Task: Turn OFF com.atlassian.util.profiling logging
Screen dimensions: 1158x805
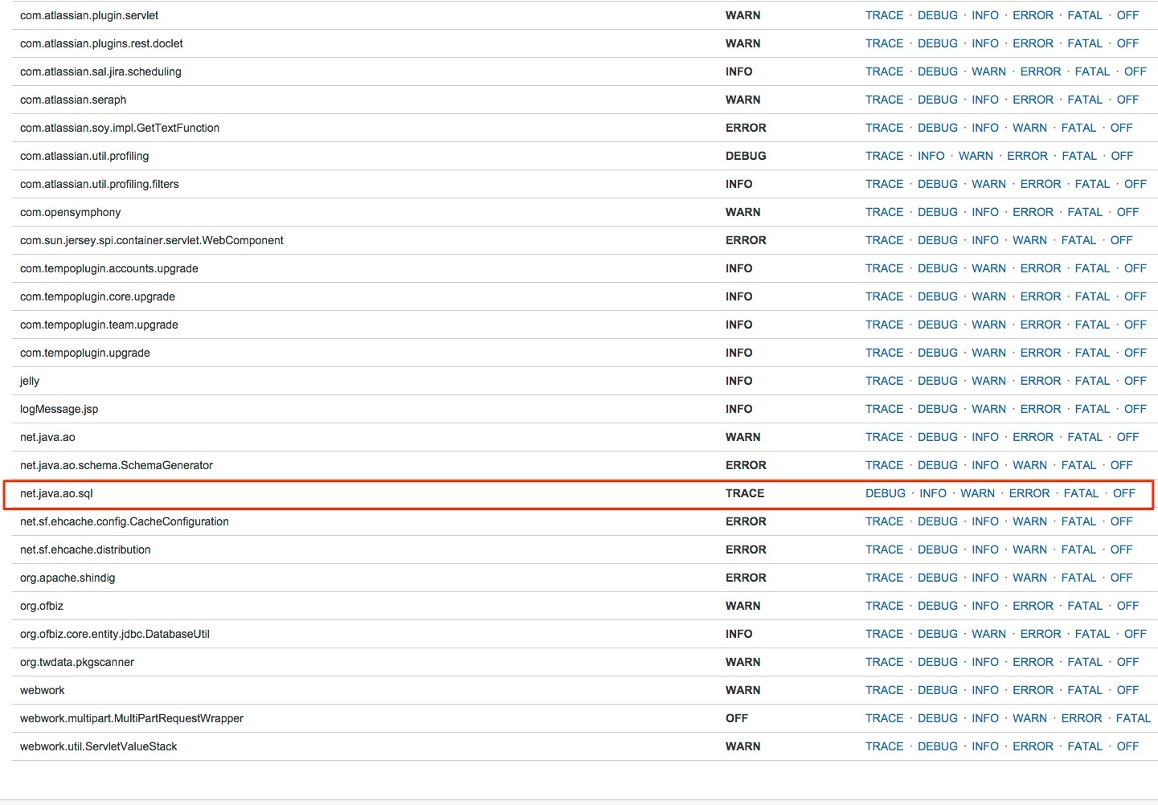Action: (x=1122, y=156)
